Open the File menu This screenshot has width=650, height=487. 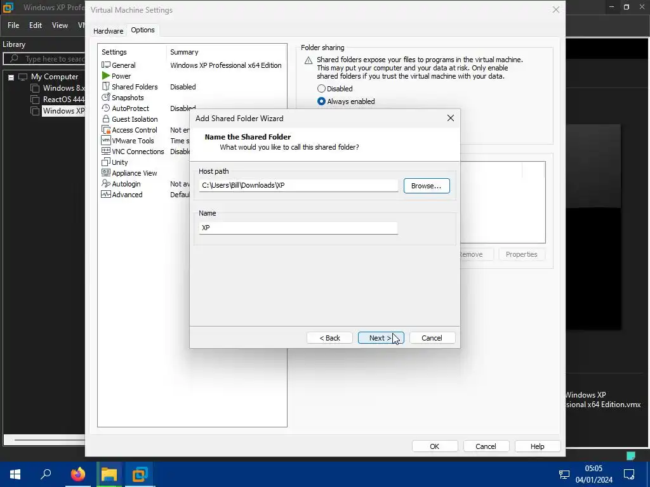coord(13,25)
